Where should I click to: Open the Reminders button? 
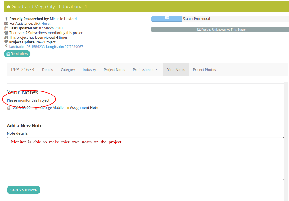tap(17, 54)
